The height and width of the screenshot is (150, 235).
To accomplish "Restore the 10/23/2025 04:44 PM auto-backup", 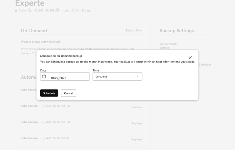I will 136,123.
